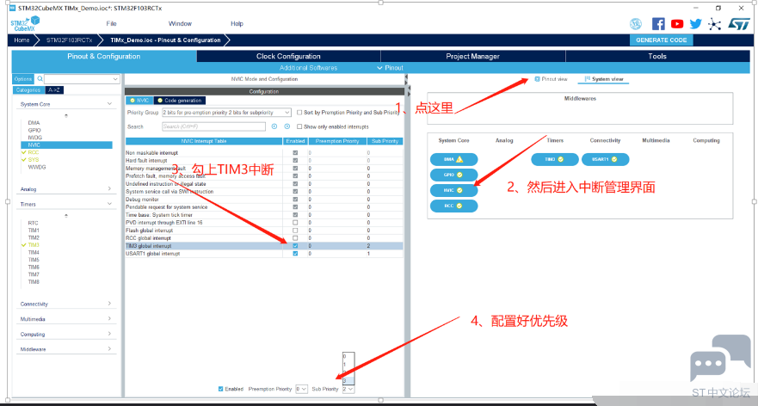Toggle Debug monitor enabled checkbox
Screen dimensions: 758x406
coord(295,200)
